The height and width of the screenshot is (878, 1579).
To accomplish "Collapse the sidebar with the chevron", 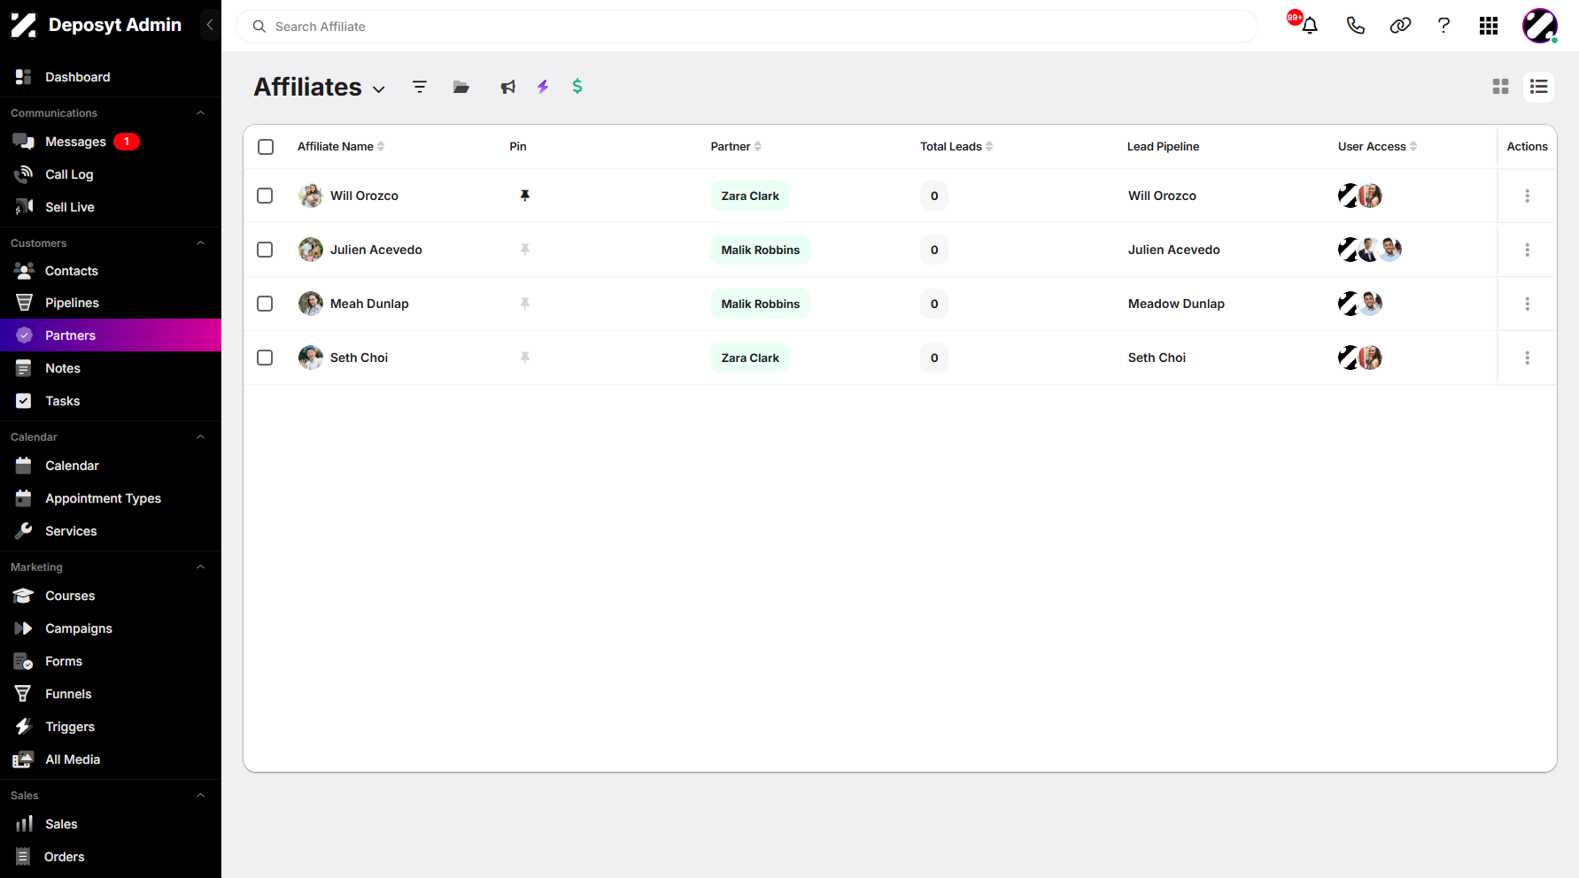I will click(210, 25).
